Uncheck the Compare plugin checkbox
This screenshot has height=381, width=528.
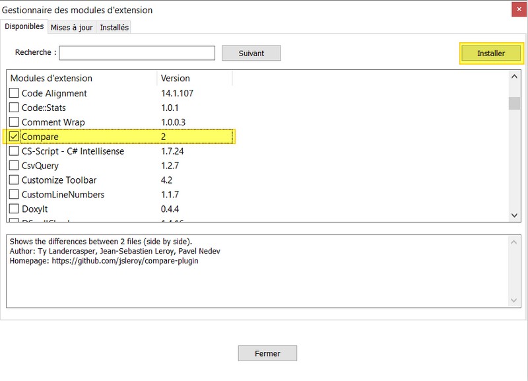14,137
